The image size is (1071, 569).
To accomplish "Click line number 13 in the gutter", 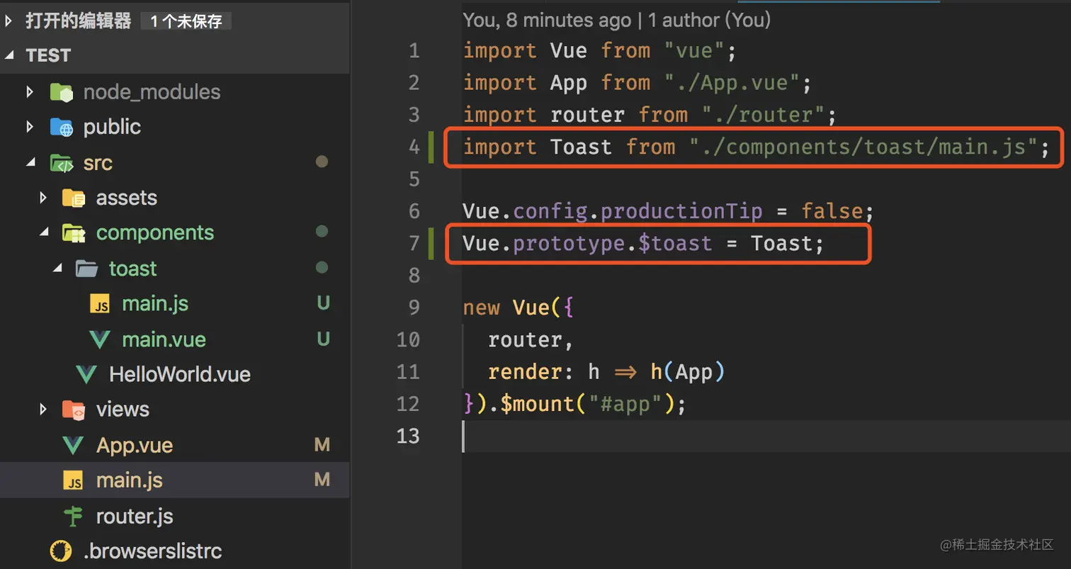I will click(408, 436).
